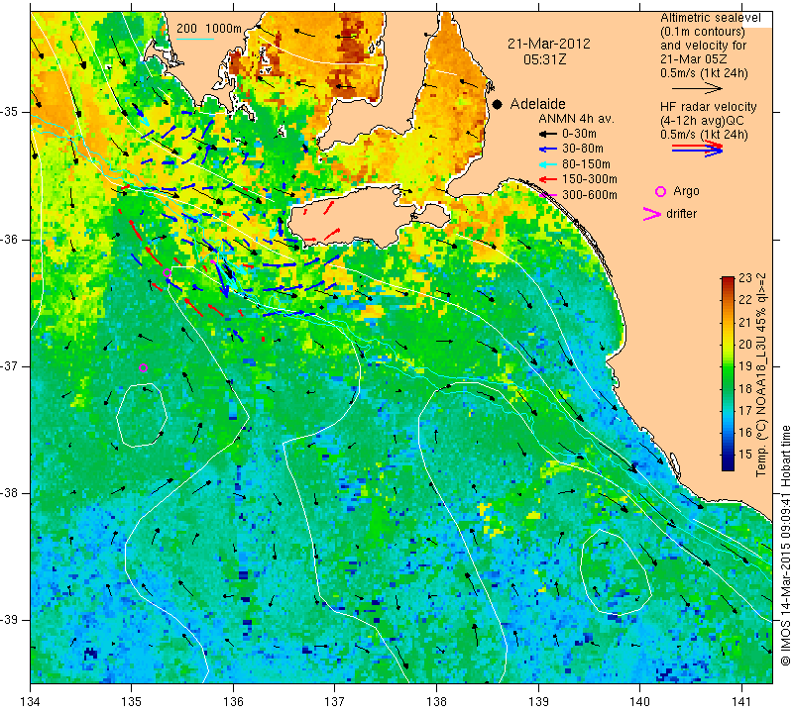Click the 23 value on color scale
Viewport: 793px width, 713px height.
coord(745,278)
